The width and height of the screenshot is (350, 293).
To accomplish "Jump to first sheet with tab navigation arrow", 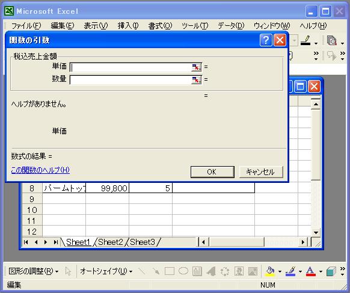I will [x=26, y=242].
